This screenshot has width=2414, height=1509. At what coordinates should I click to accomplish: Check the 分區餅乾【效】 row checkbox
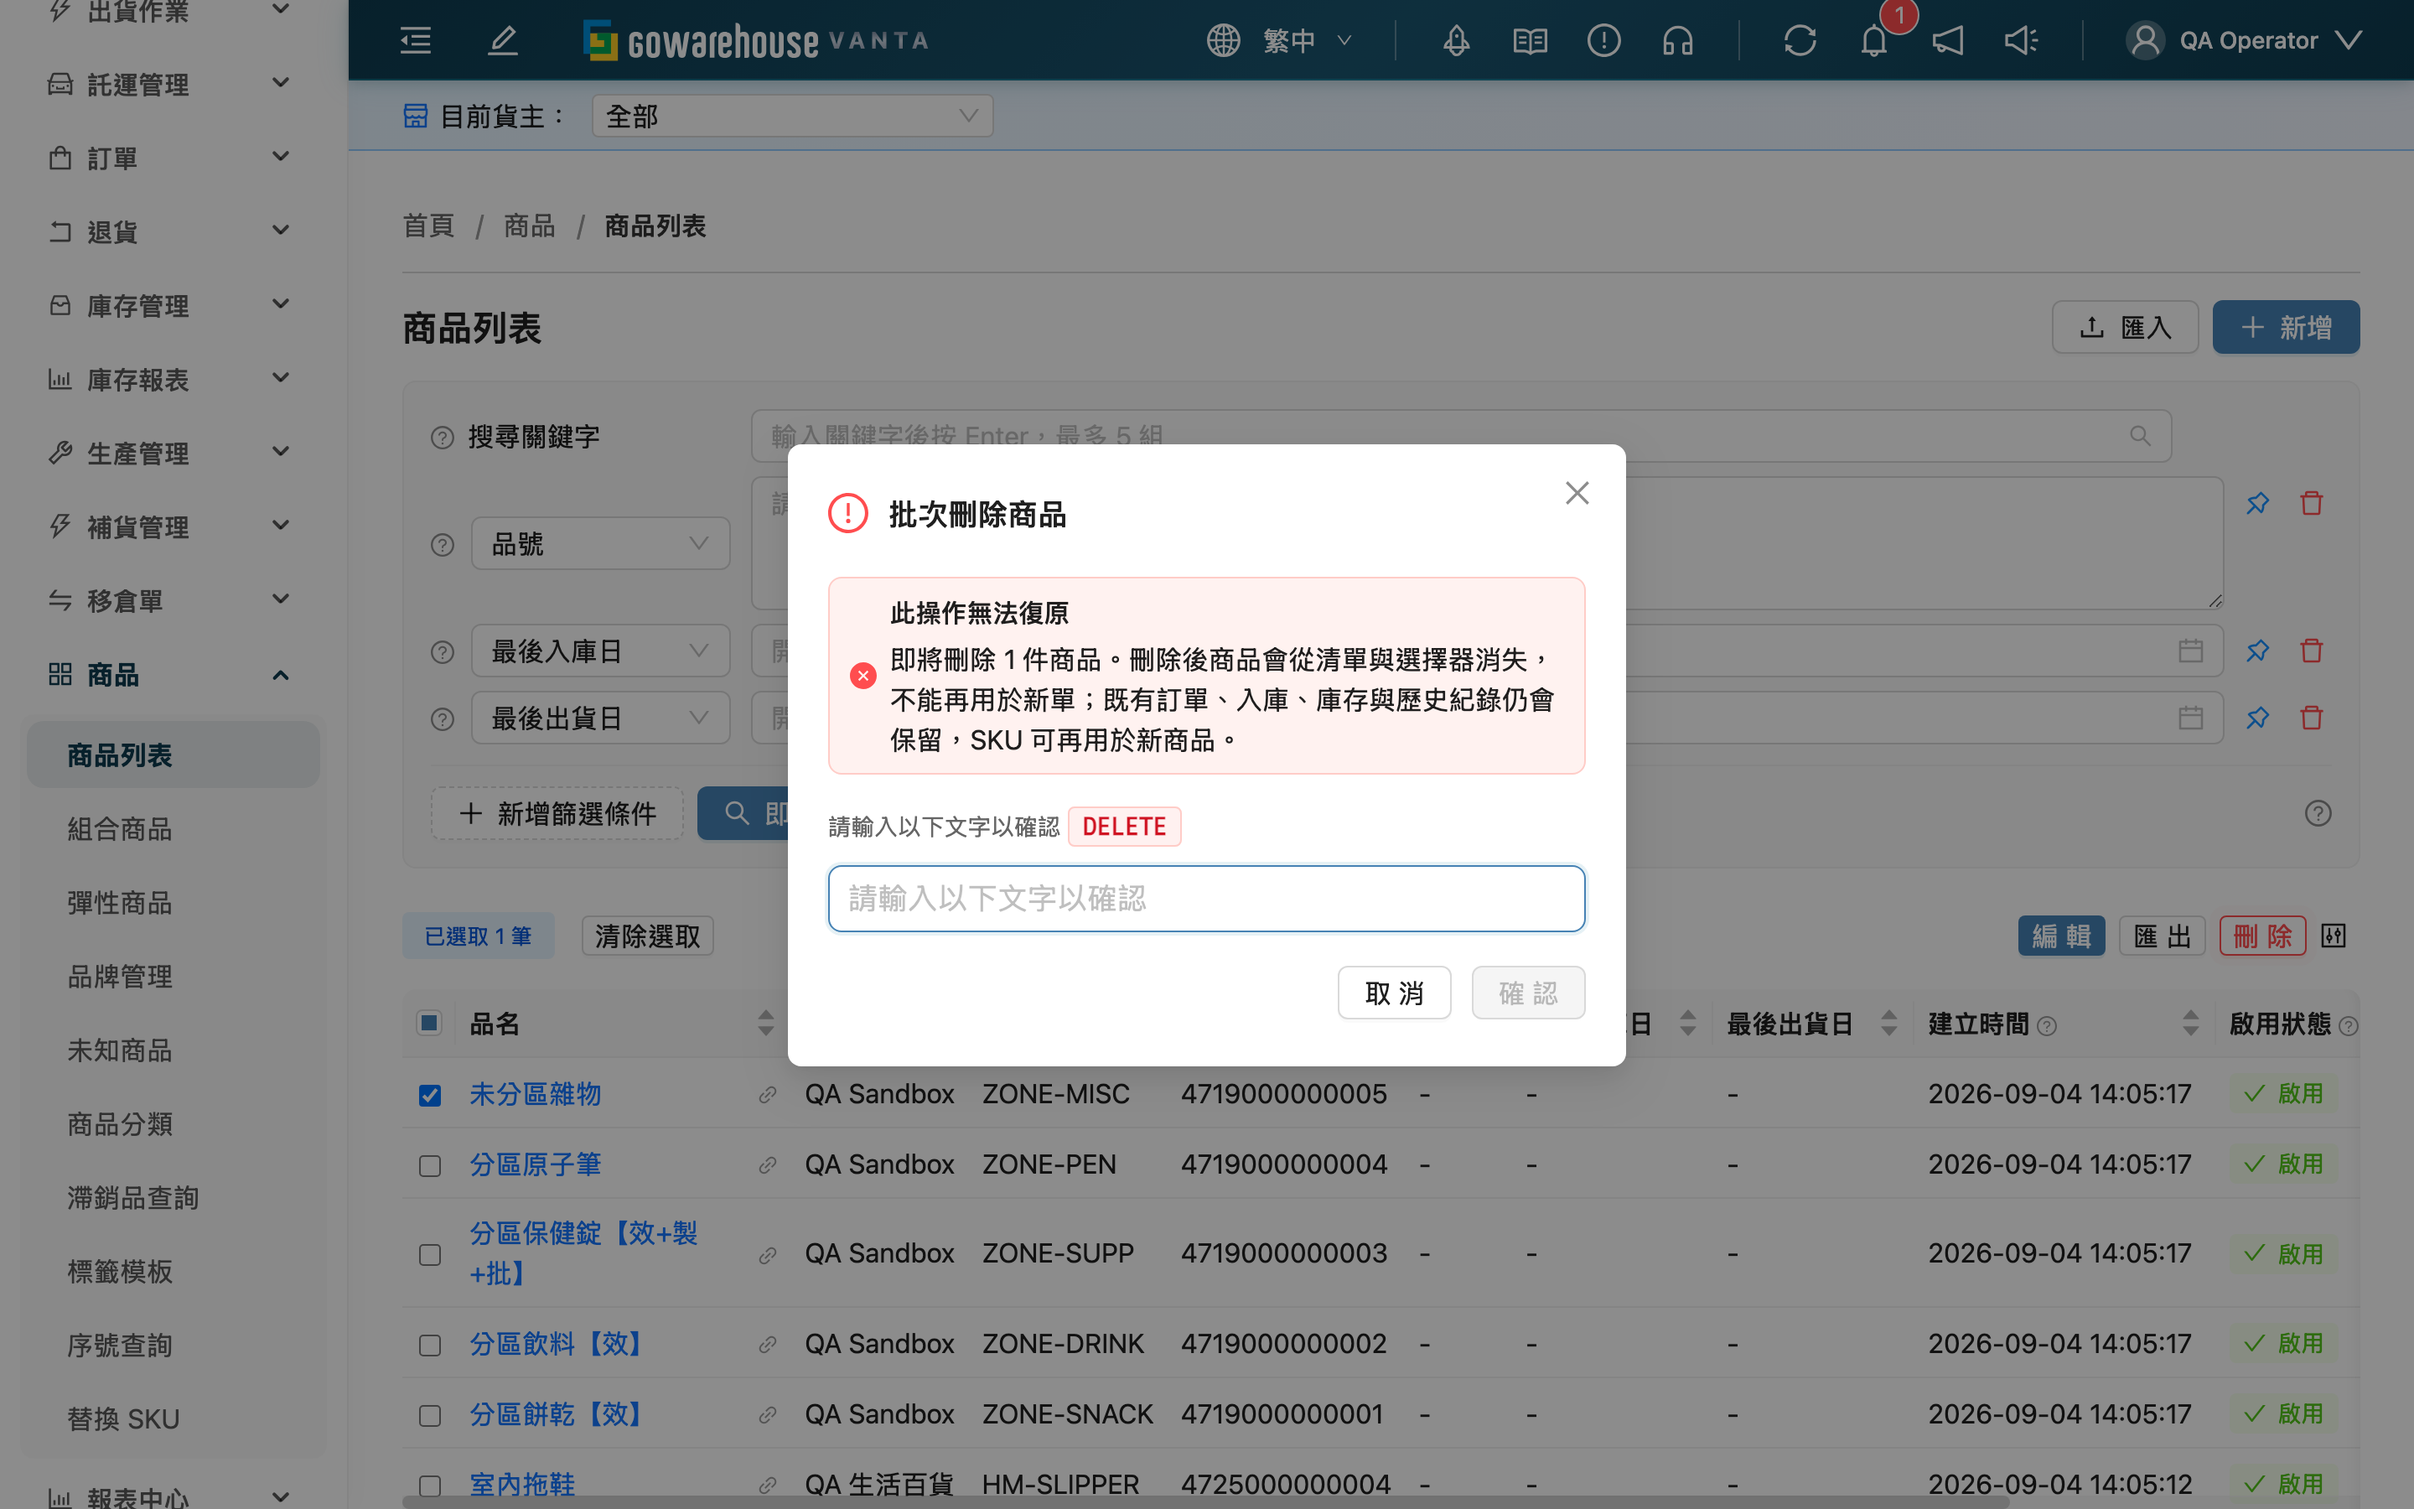430,1415
